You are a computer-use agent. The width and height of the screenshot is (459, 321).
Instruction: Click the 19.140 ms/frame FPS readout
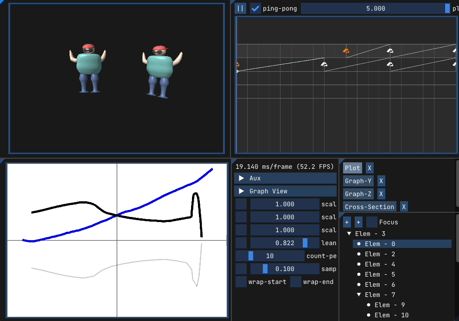(285, 167)
